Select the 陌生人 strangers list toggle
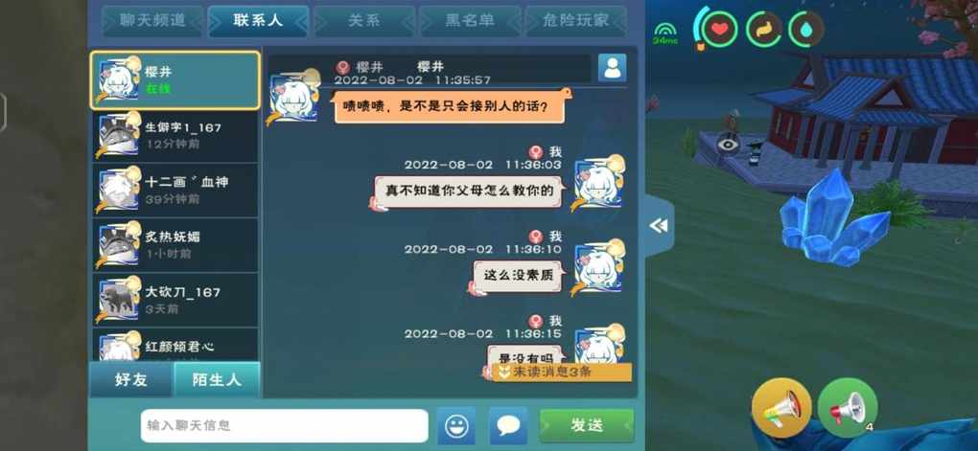978x451 pixels. click(217, 379)
